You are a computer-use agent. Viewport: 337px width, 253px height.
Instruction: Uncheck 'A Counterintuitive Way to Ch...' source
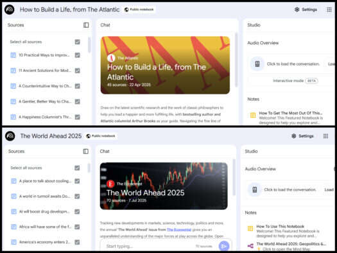[x=78, y=86]
